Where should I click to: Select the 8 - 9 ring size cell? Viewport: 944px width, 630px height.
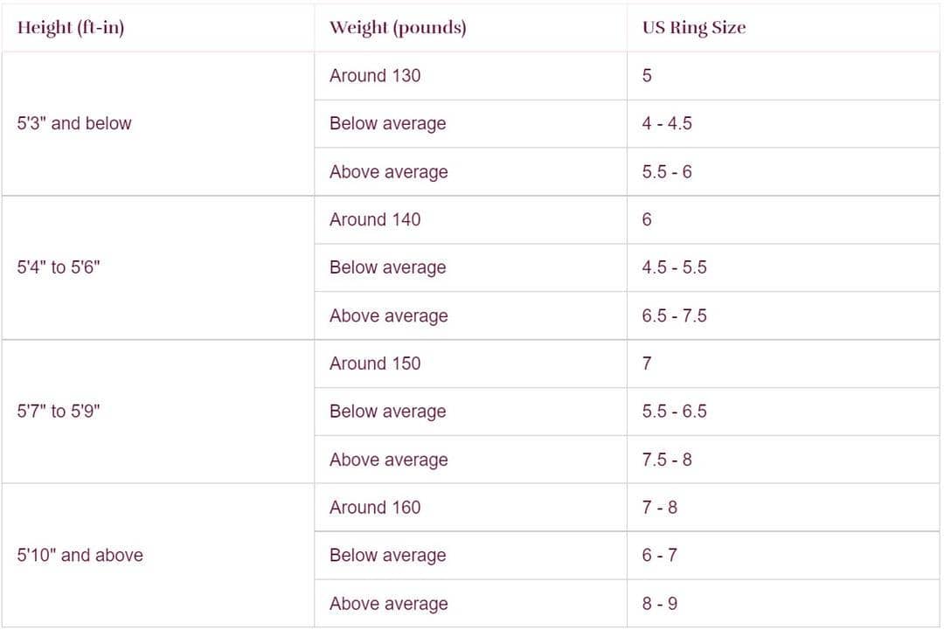click(x=660, y=604)
